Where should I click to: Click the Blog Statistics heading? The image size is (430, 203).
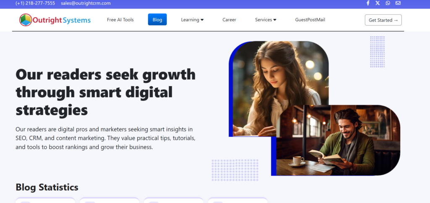coord(47,187)
